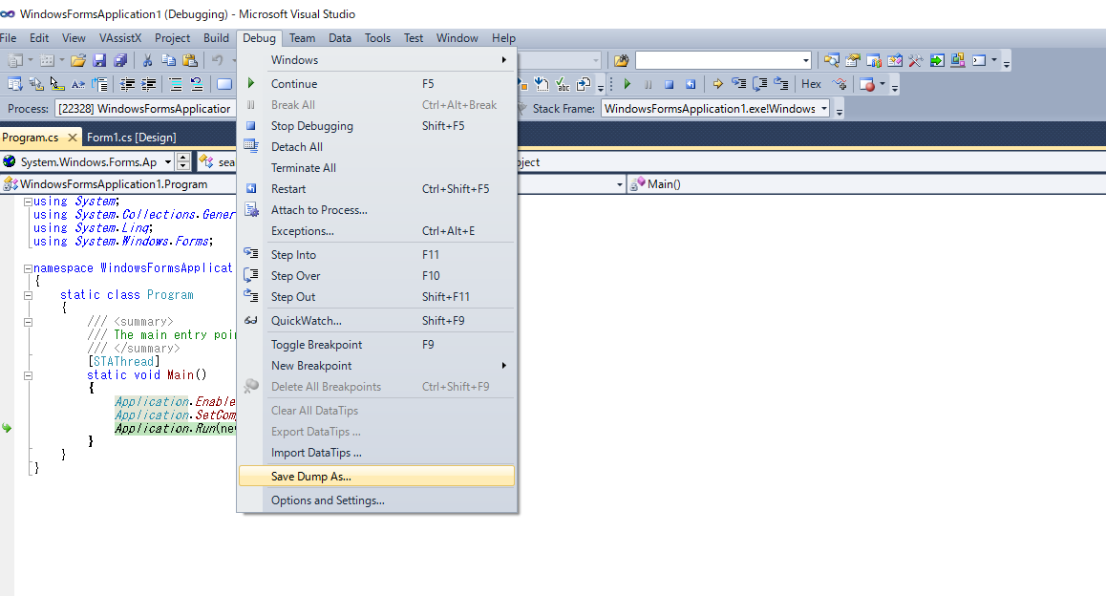Collapse the summary comment block
The image size is (1106, 596).
[x=29, y=322]
